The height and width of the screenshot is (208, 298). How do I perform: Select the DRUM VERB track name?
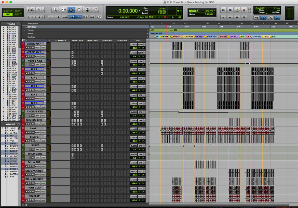(x=35, y=154)
